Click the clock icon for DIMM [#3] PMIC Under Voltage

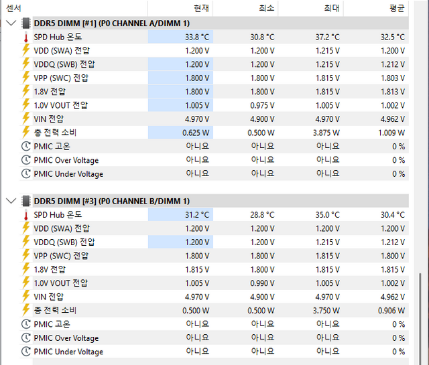coord(26,352)
